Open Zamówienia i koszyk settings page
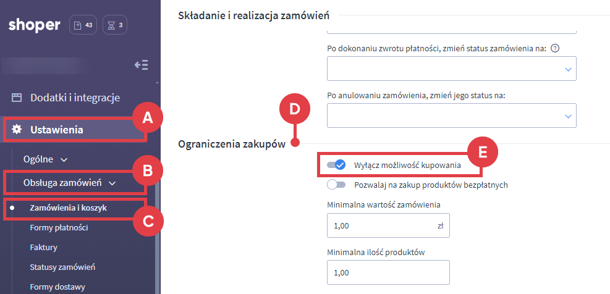Viewport: 610px width, 294px height. point(68,208)
